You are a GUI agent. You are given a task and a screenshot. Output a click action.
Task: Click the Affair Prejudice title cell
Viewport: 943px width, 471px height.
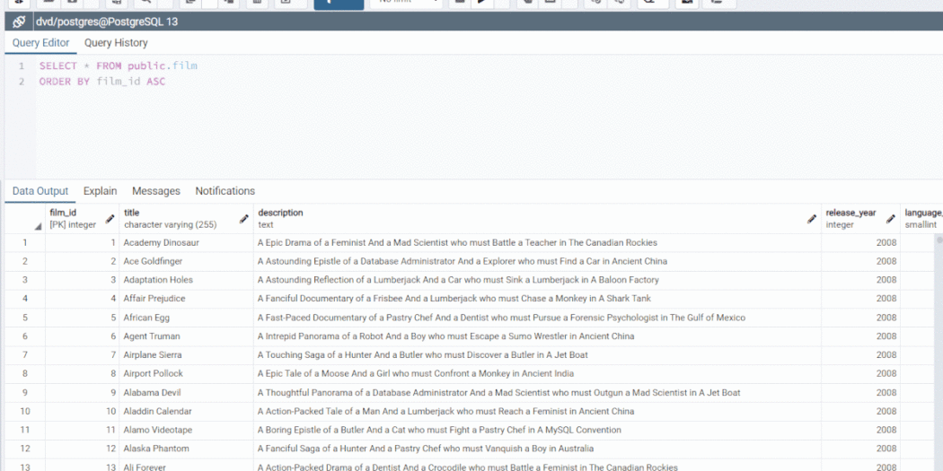pos(187,299)
